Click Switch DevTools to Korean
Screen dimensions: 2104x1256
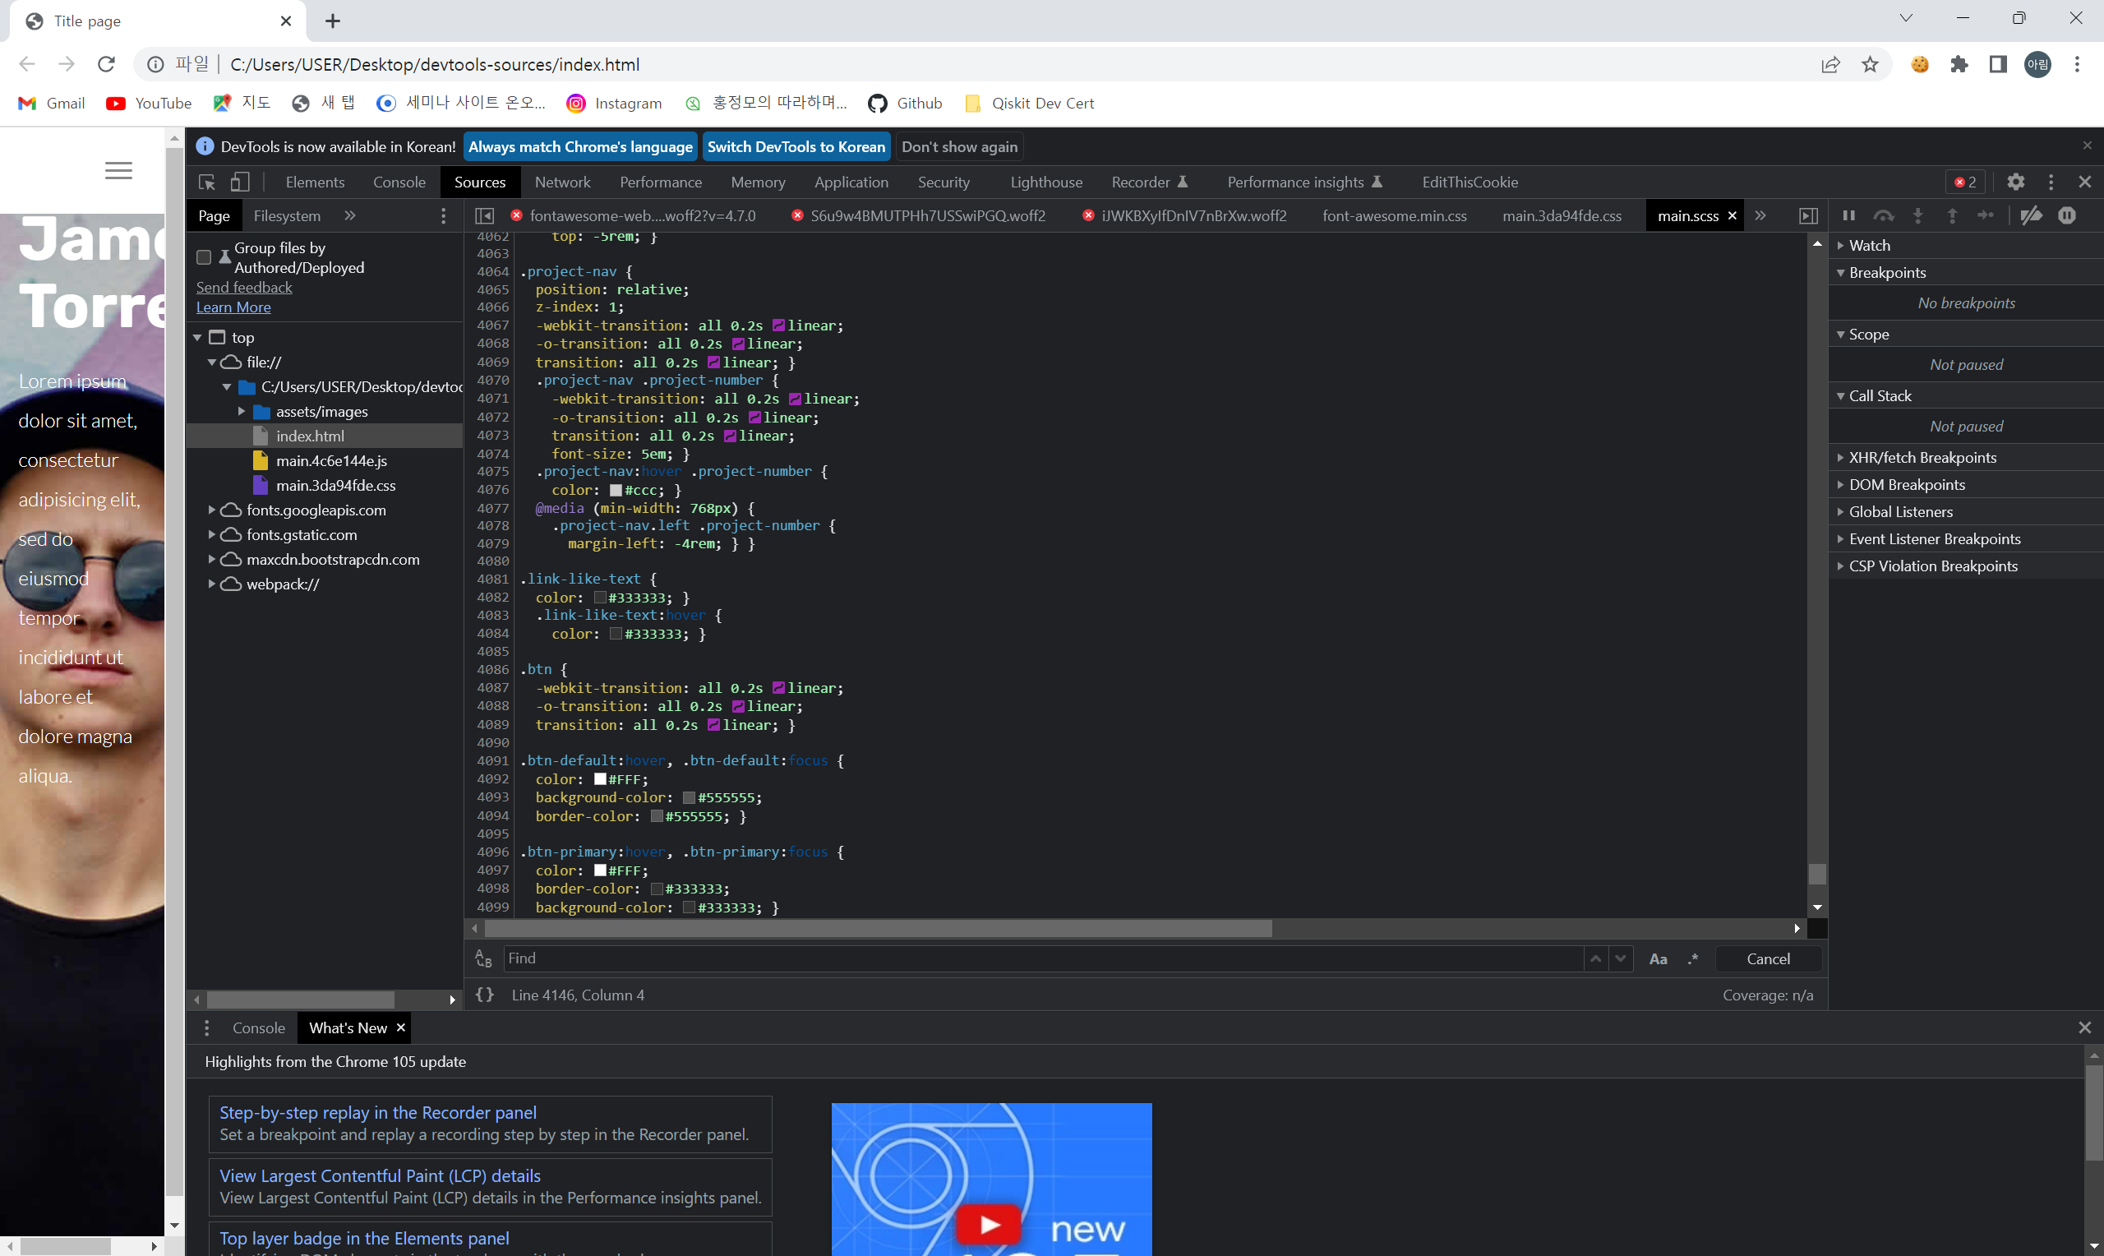click(796, 146)
